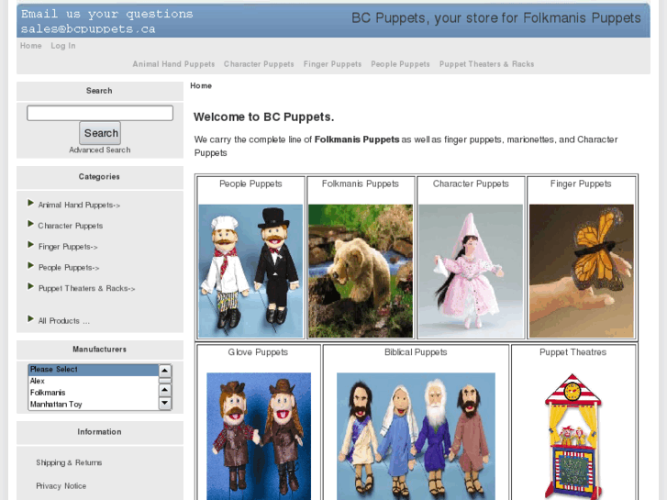Click the Folkmanis Puppets tile heading
The image size is (667, 500).
click(361, 183)
